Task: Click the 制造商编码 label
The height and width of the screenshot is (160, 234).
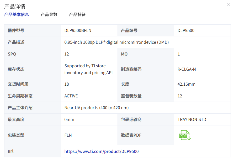Action: tap(131, 69)
